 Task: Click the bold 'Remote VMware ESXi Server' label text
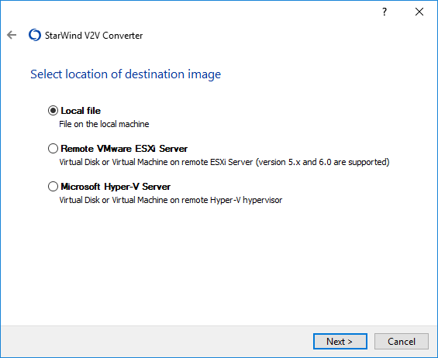124,149
